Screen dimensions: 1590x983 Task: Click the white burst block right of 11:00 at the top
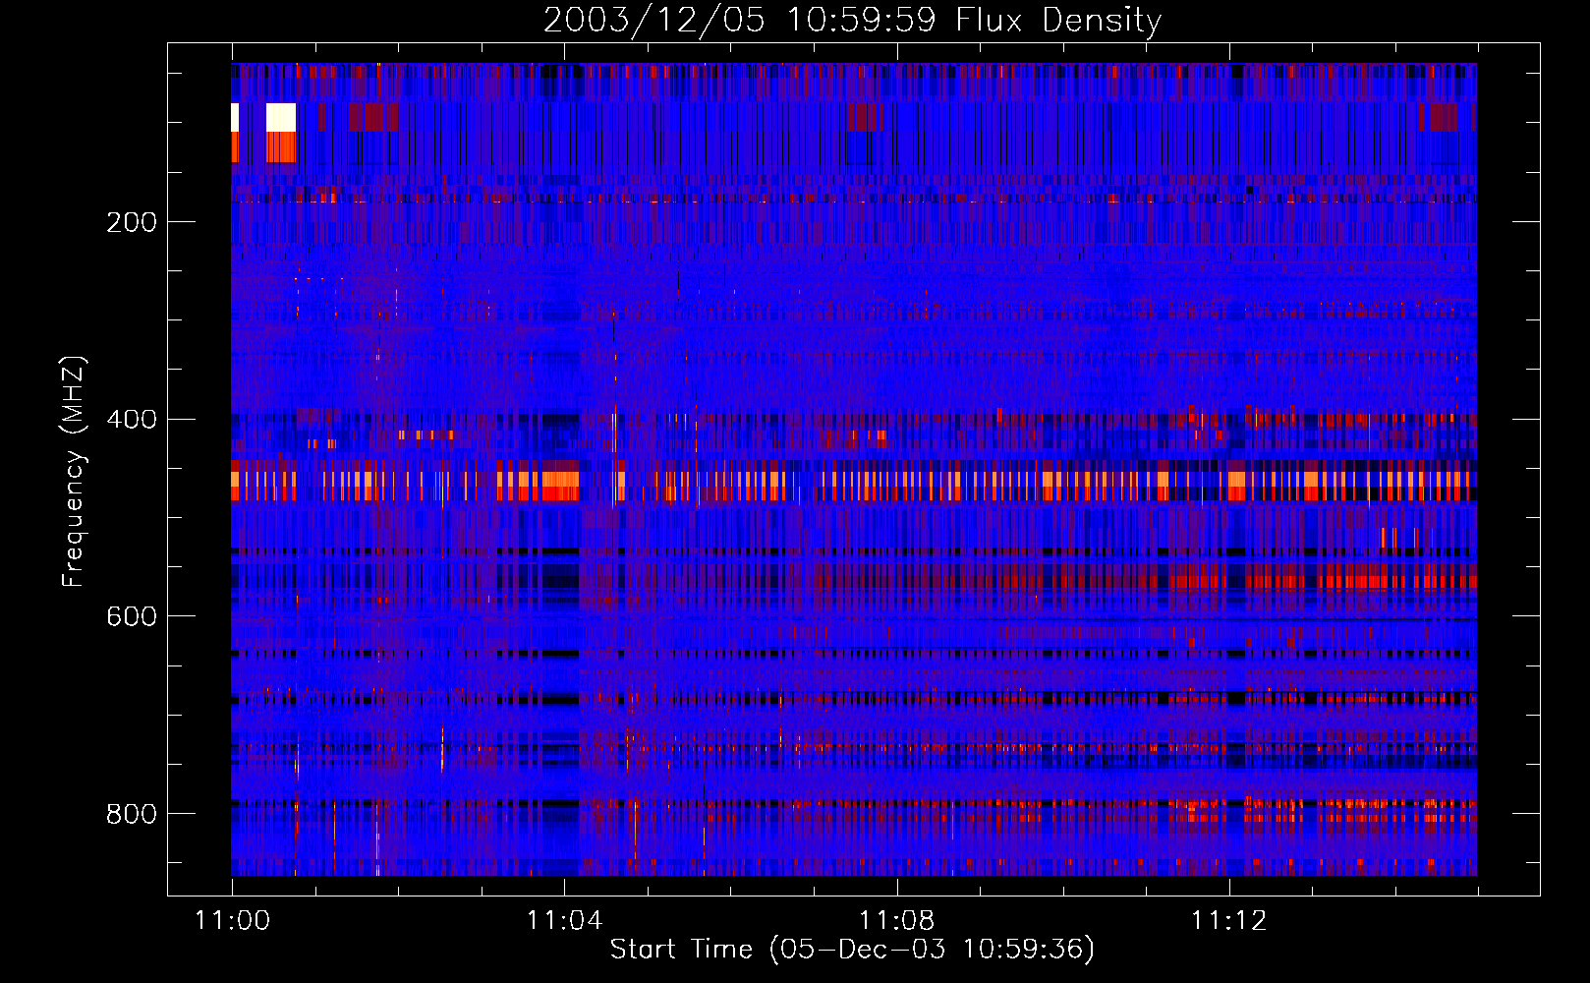point(281,117)
